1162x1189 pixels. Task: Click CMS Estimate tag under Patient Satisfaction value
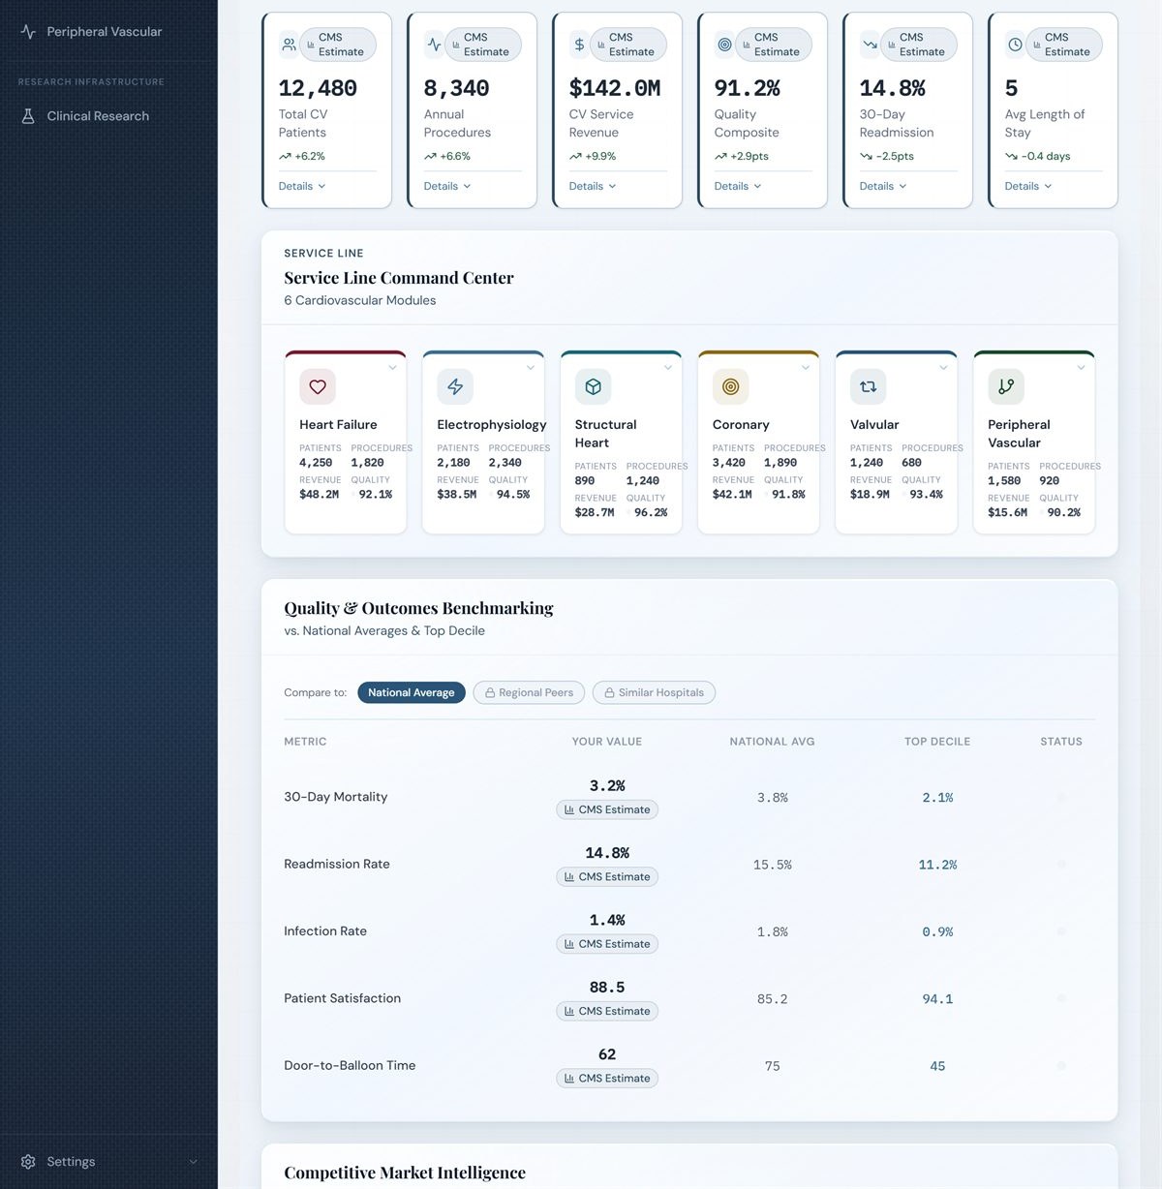607,1011
